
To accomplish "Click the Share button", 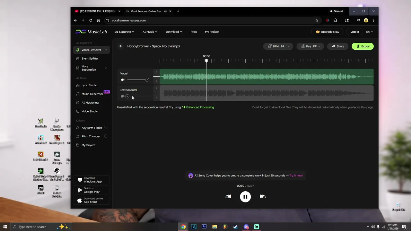I will (338, 46).
